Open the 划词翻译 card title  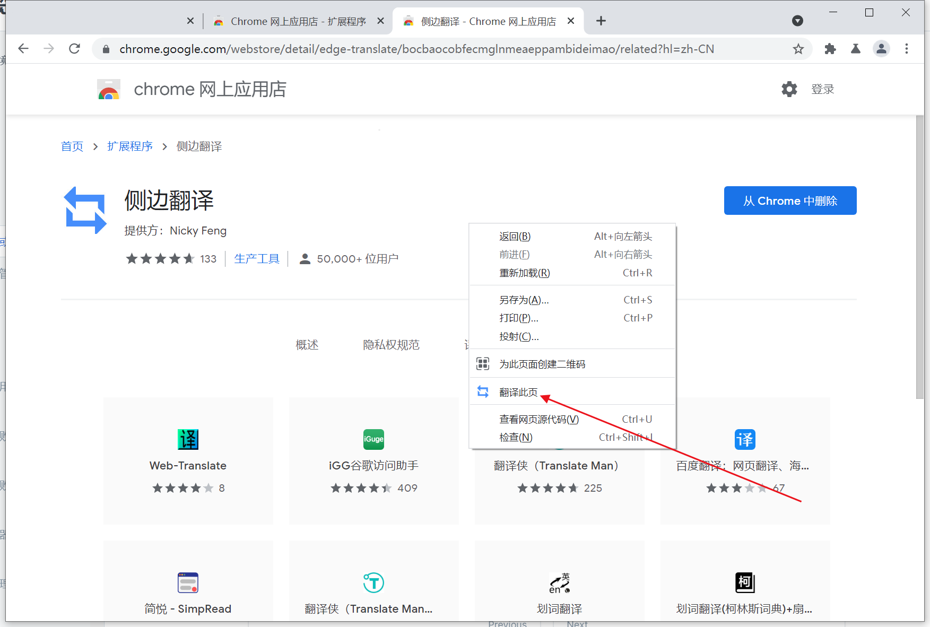pos(559,609)
